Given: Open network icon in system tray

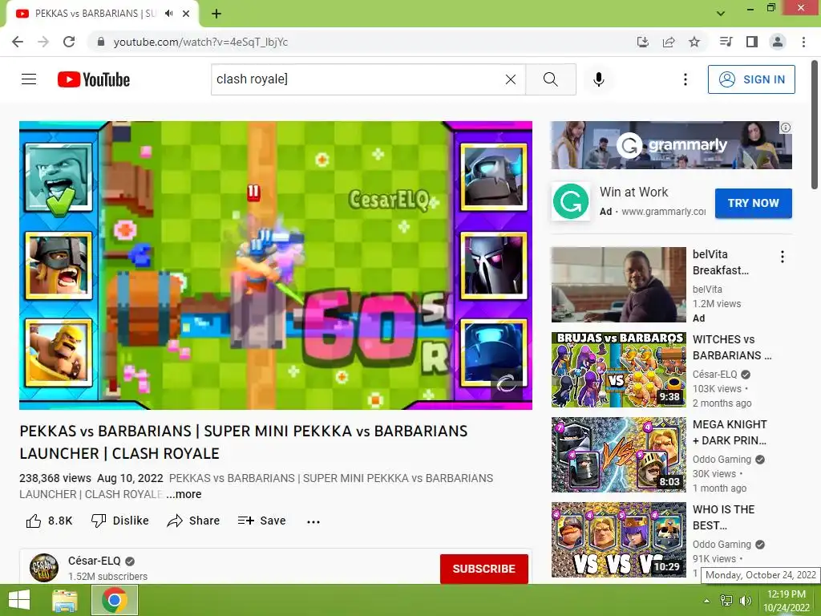Looking at the screenshot, I should (x=726, y=601).
